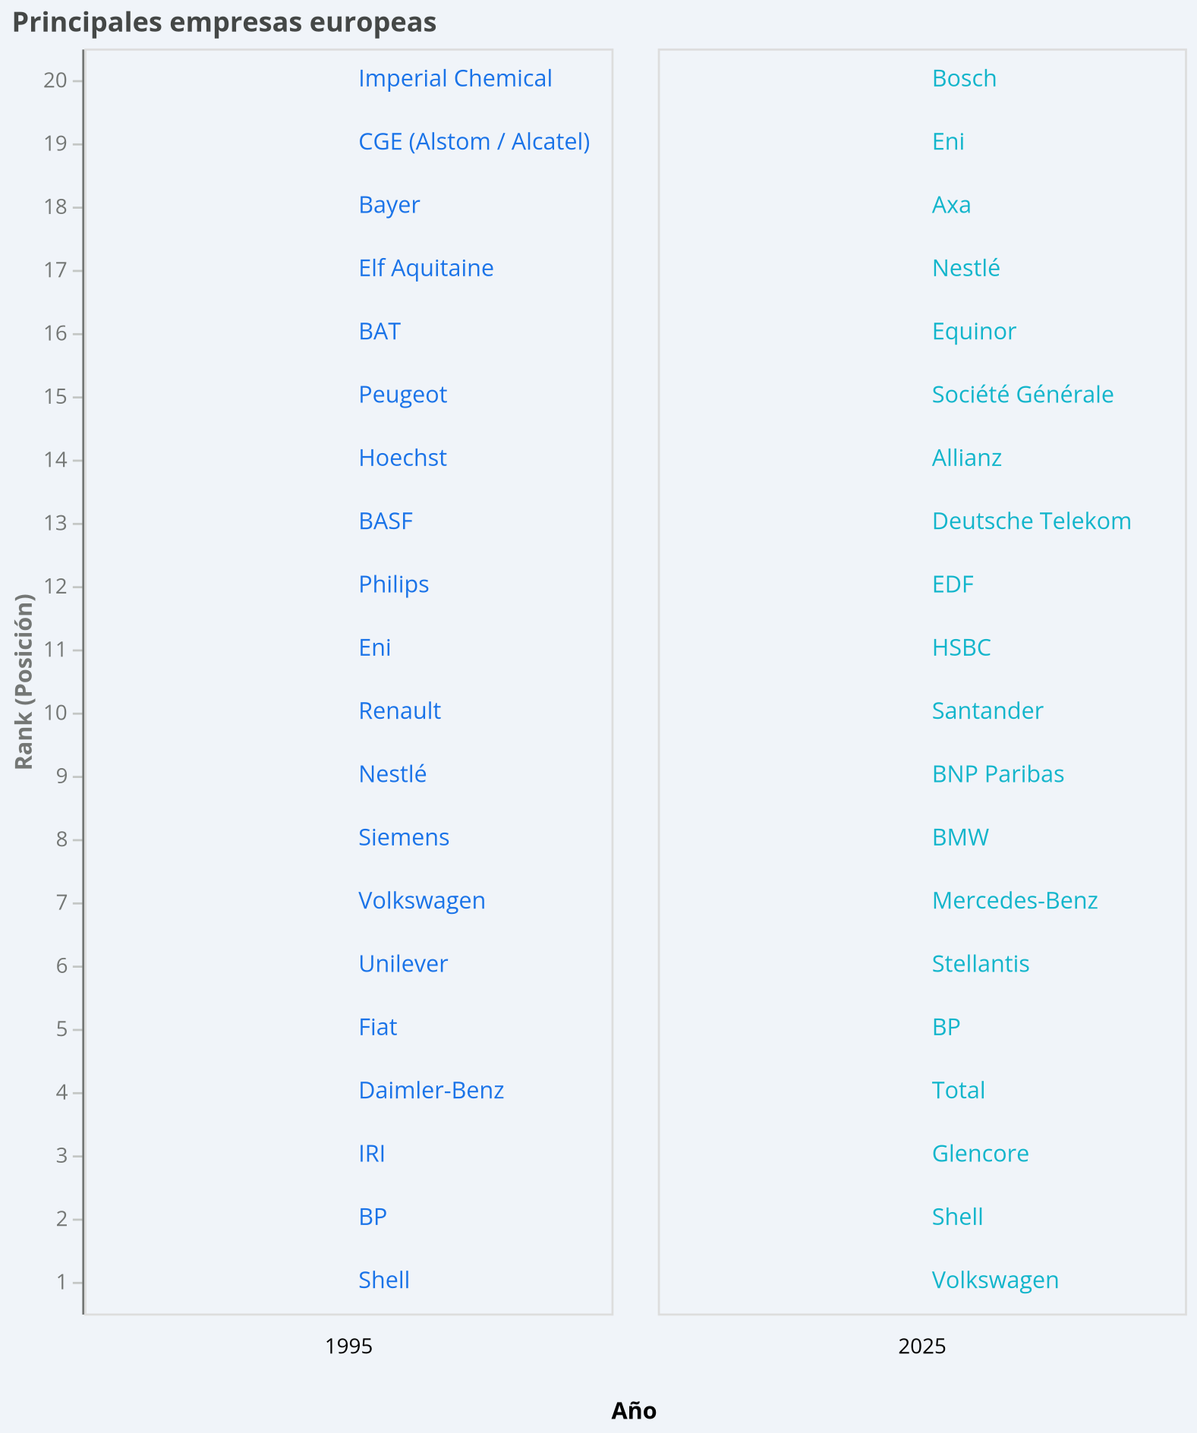Click the Stellantis company label
Screen dimensions: 1197x1433
click(x=980, y=964)
